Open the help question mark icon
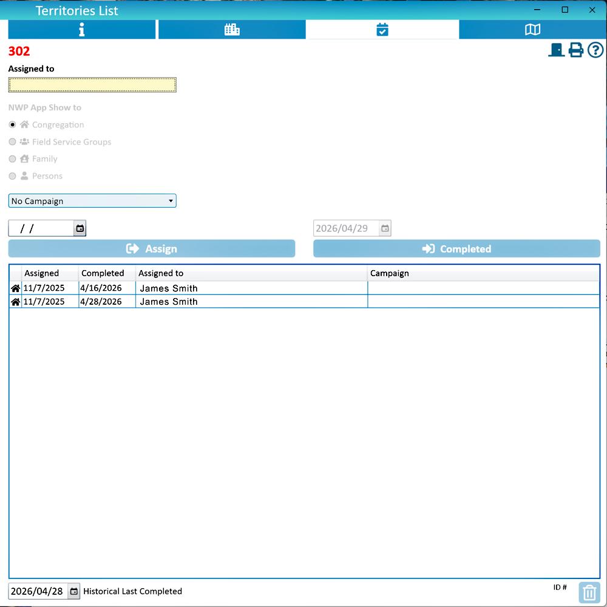 [595, 50]
